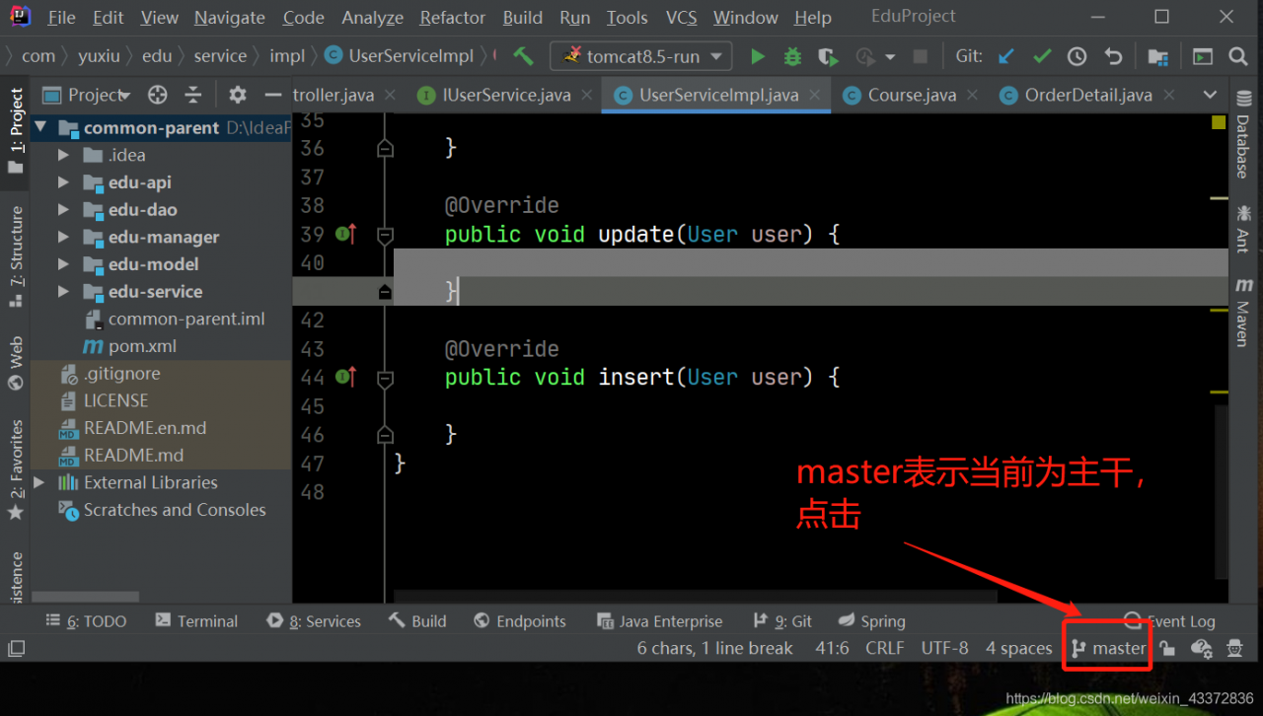Click the inspections profile icon in status bar
Screen dimensions: 1263x716
tap(1201, 648)
